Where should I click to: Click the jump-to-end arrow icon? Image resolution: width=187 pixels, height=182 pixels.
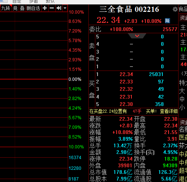[x=59, y=8]
